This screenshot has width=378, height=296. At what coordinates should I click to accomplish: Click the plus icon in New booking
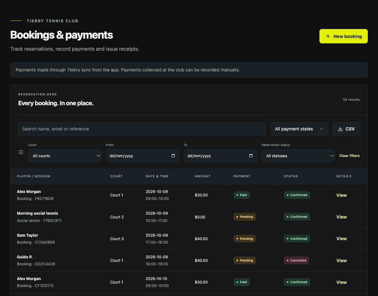pos(328,36)
